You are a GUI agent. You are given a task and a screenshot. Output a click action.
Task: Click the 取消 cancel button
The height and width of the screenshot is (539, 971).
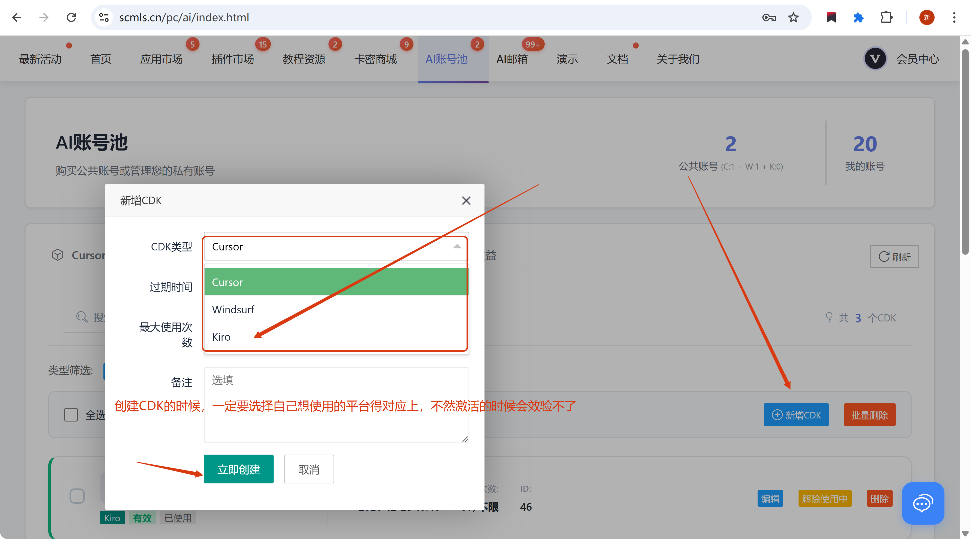(309, 469)
